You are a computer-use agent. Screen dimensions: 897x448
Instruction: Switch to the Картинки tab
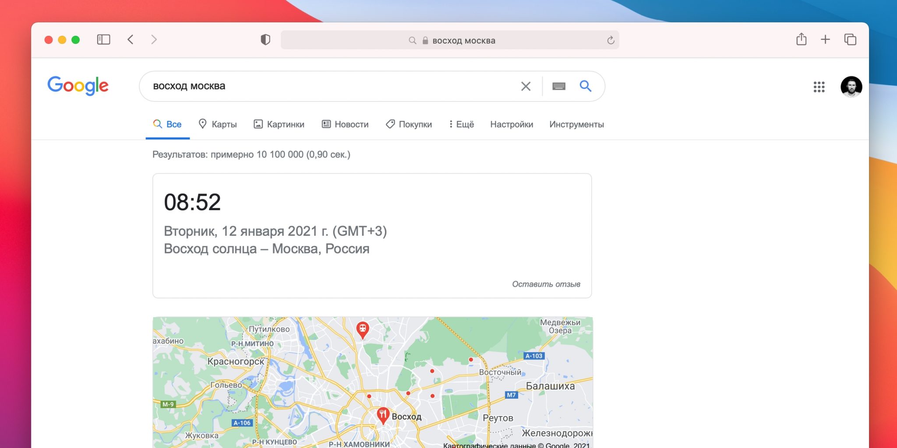(279, 124)
